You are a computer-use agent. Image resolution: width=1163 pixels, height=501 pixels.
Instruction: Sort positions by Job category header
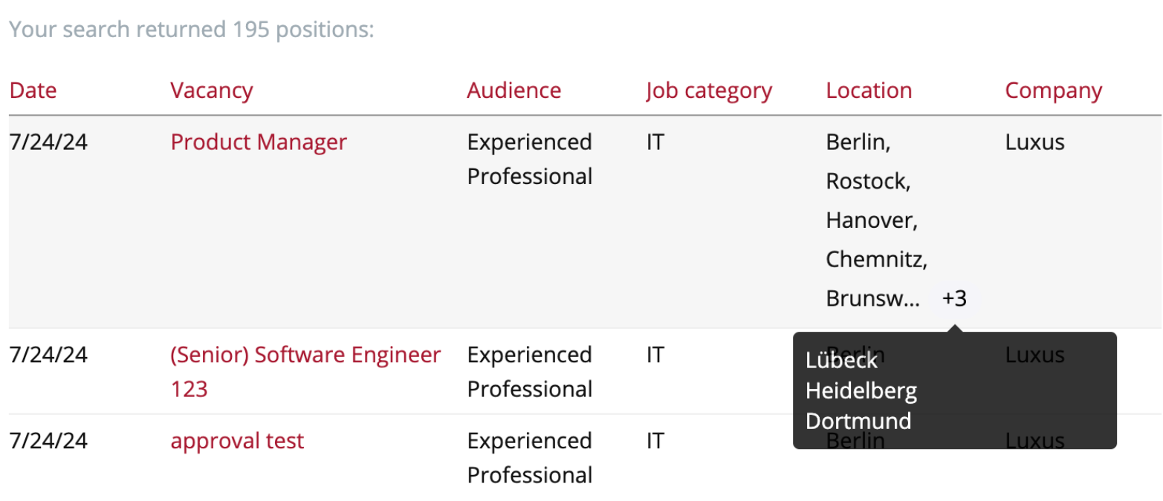point(709,91)
